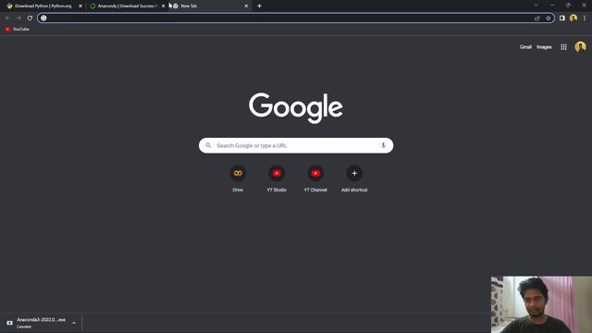
Task: Open the YT Channel shortcut
Action: (315, 179)
